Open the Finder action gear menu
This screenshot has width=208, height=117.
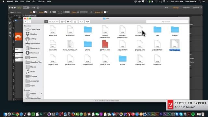click(69, 22)
